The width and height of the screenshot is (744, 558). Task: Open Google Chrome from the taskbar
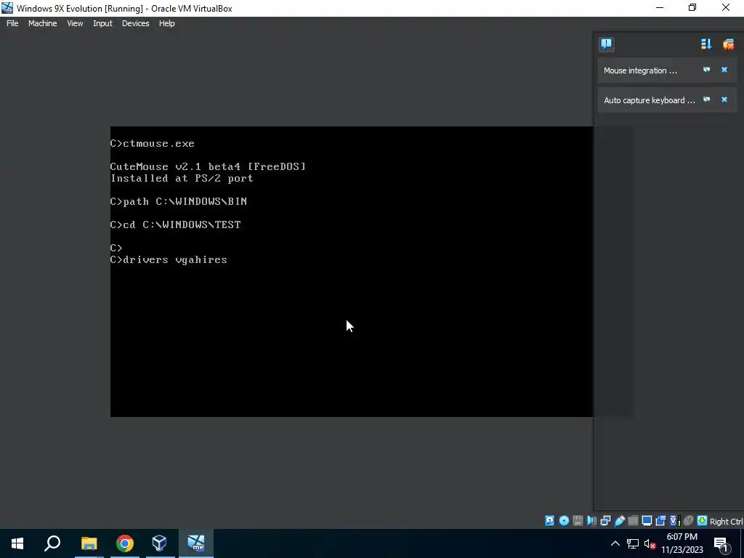(124, 543)
